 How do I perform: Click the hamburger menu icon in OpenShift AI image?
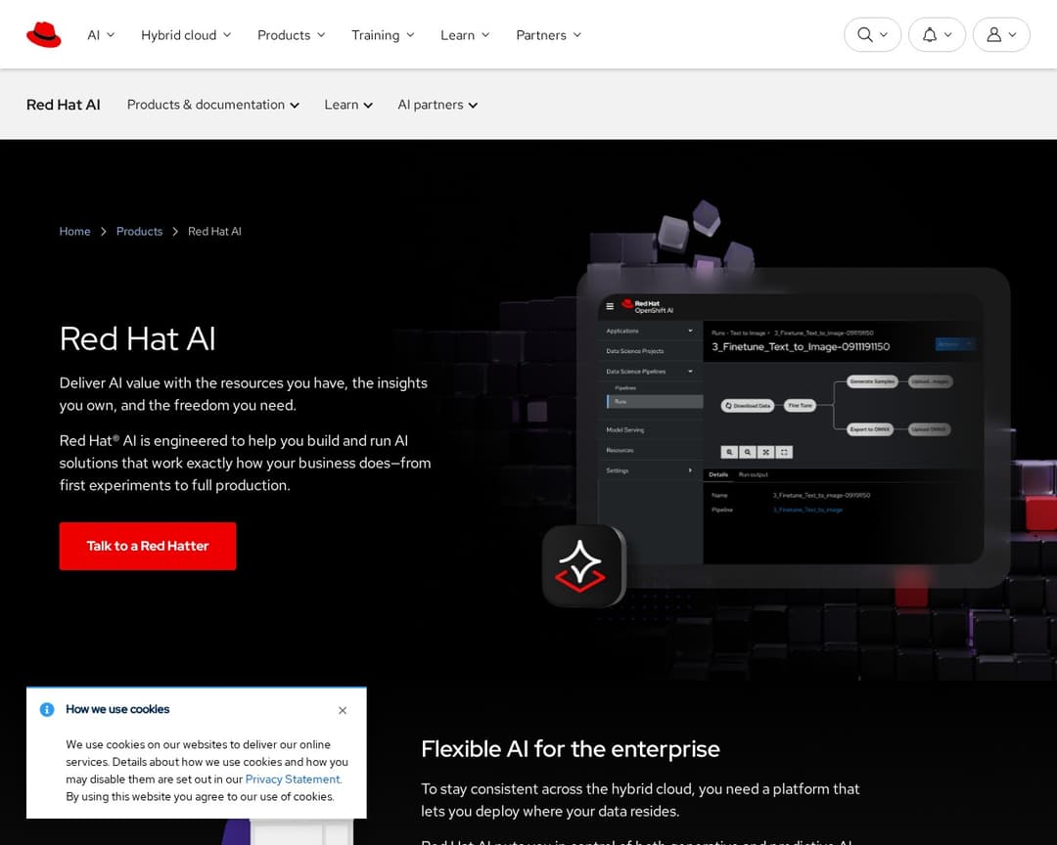click(610, 306)
